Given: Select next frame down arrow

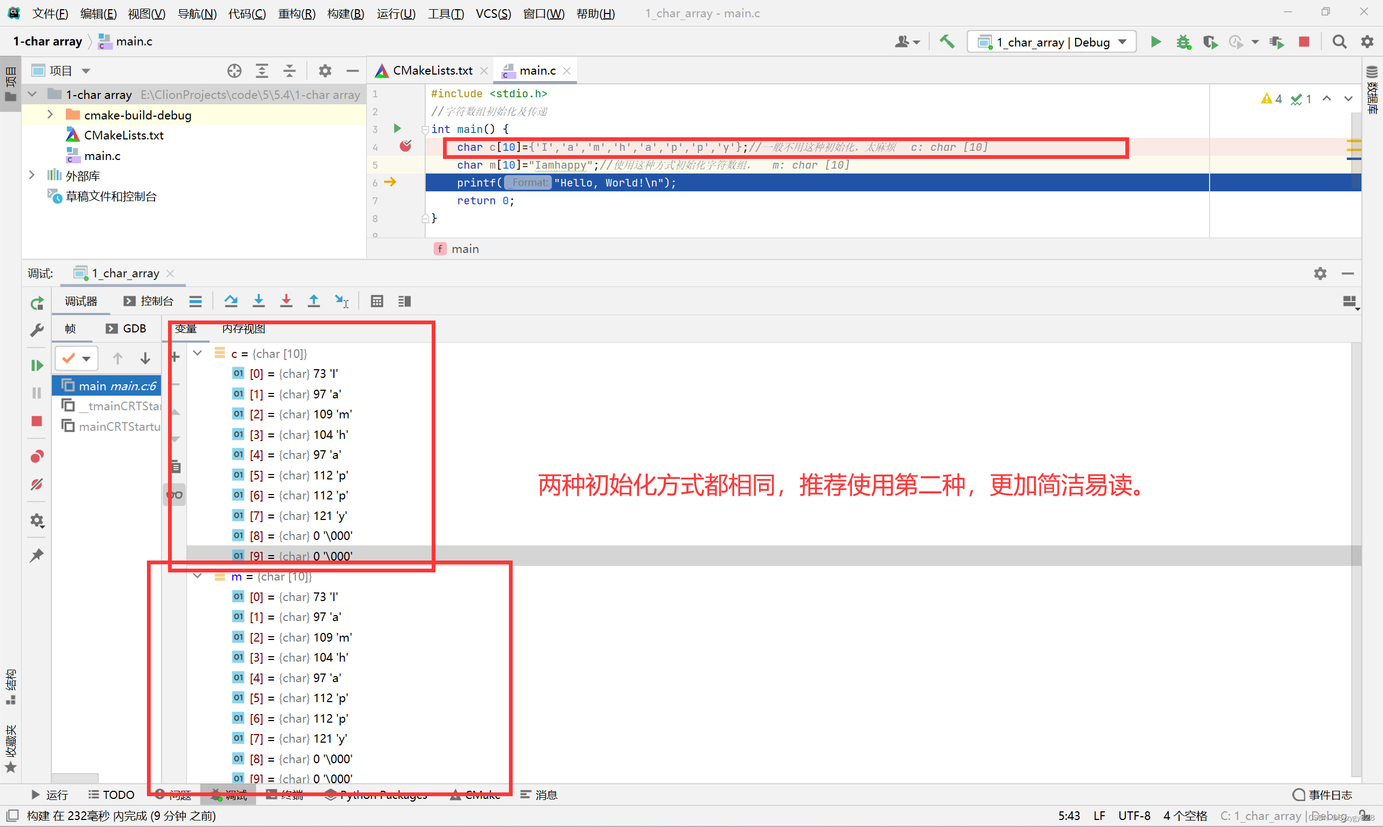Looking at the screenshot, I should 145,358.
